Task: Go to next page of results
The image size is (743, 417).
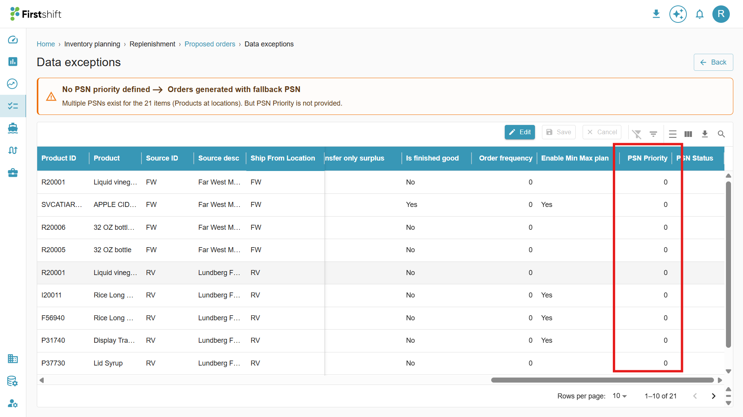Action: point(713,396)
